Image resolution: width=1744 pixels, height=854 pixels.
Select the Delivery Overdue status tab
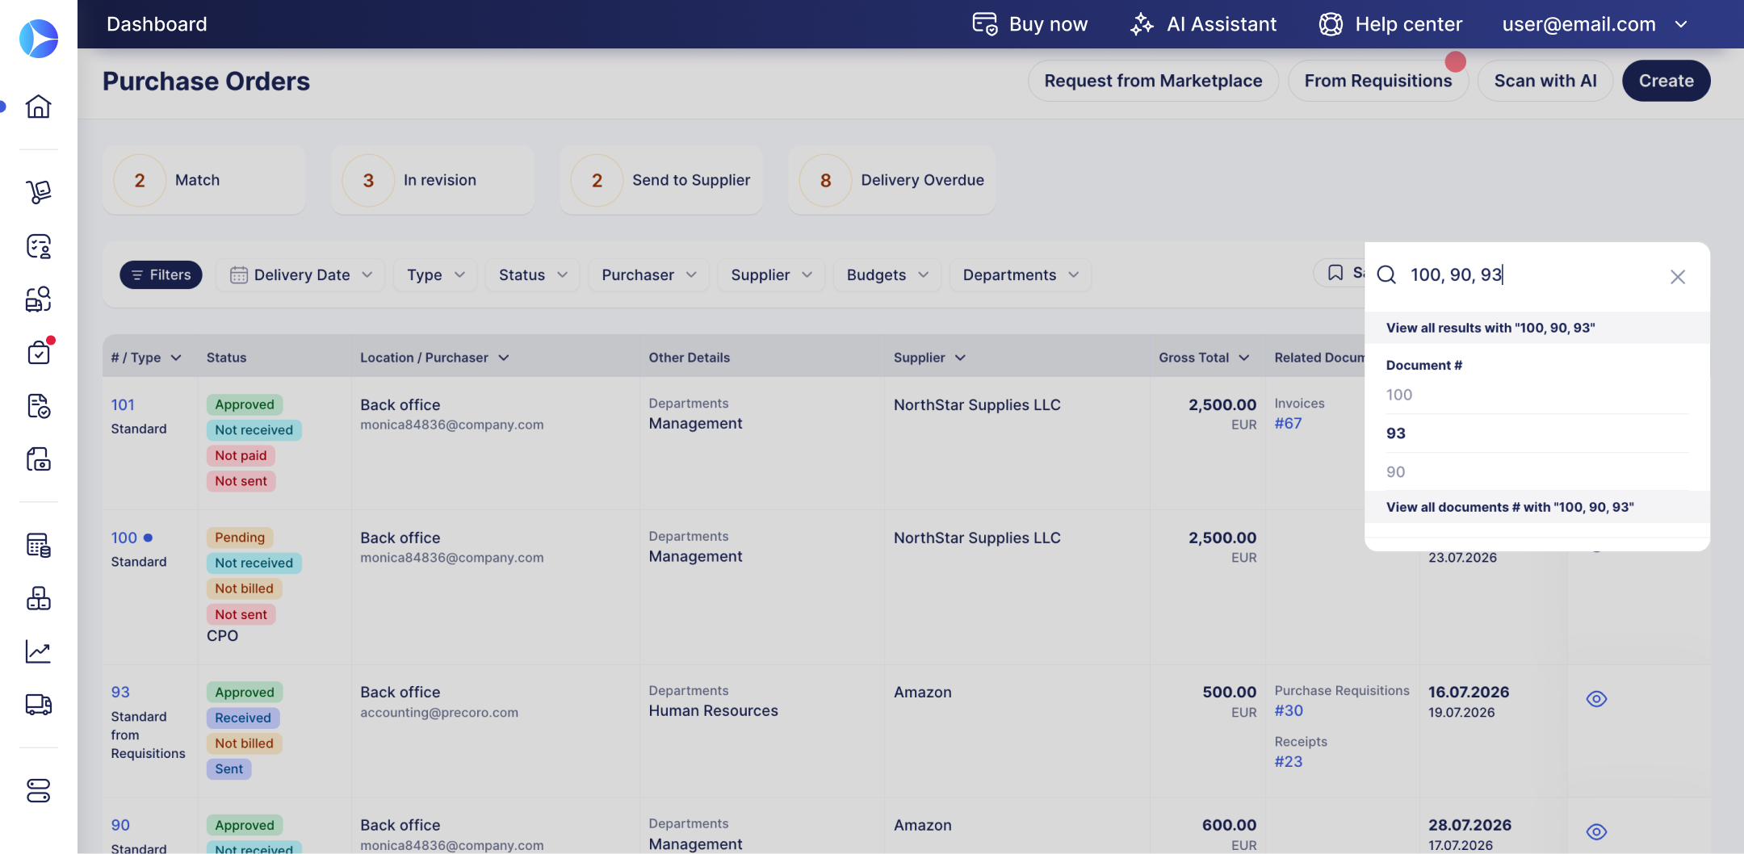tap(891, 180)
